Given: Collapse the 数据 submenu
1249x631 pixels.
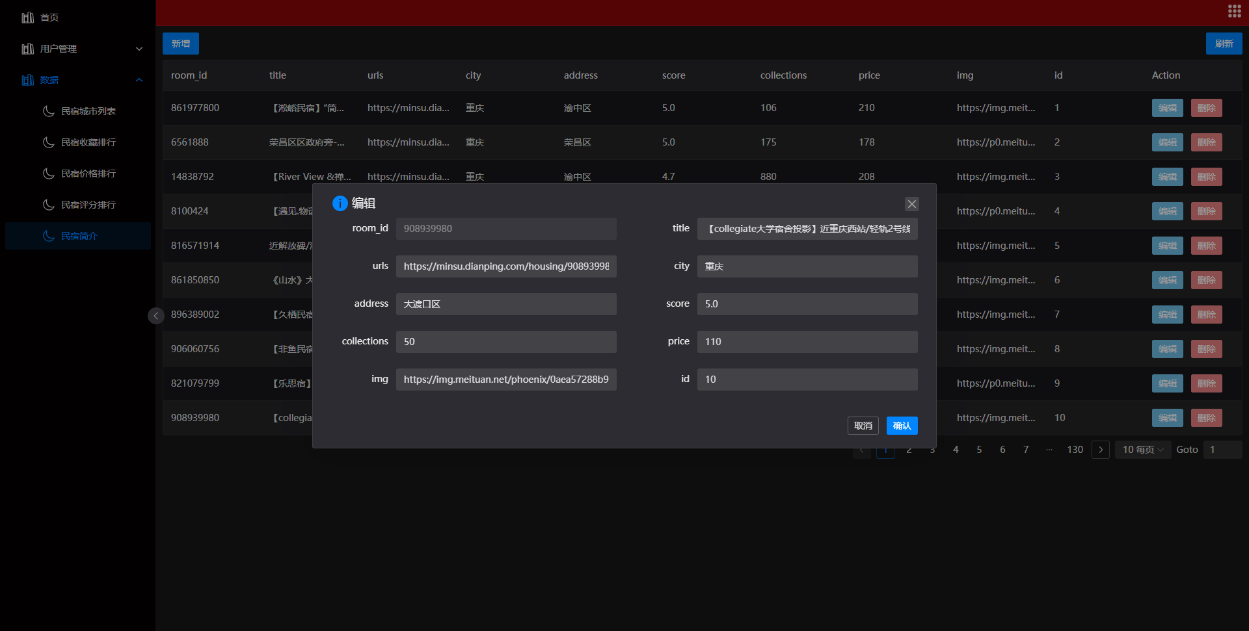Looking at the screenshot, I should pyautogui.click(x=139, y=79).
